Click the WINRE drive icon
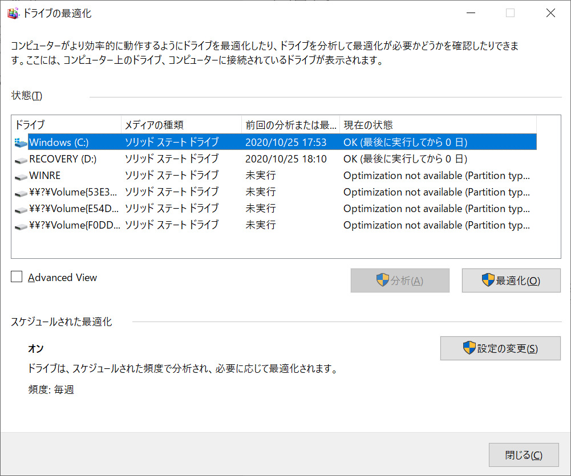The width and height of the screenshot is (571, 476). [21, 177]
